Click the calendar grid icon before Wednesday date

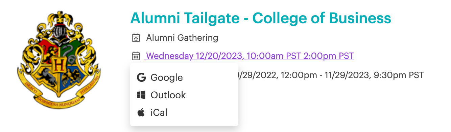point(136,56)
